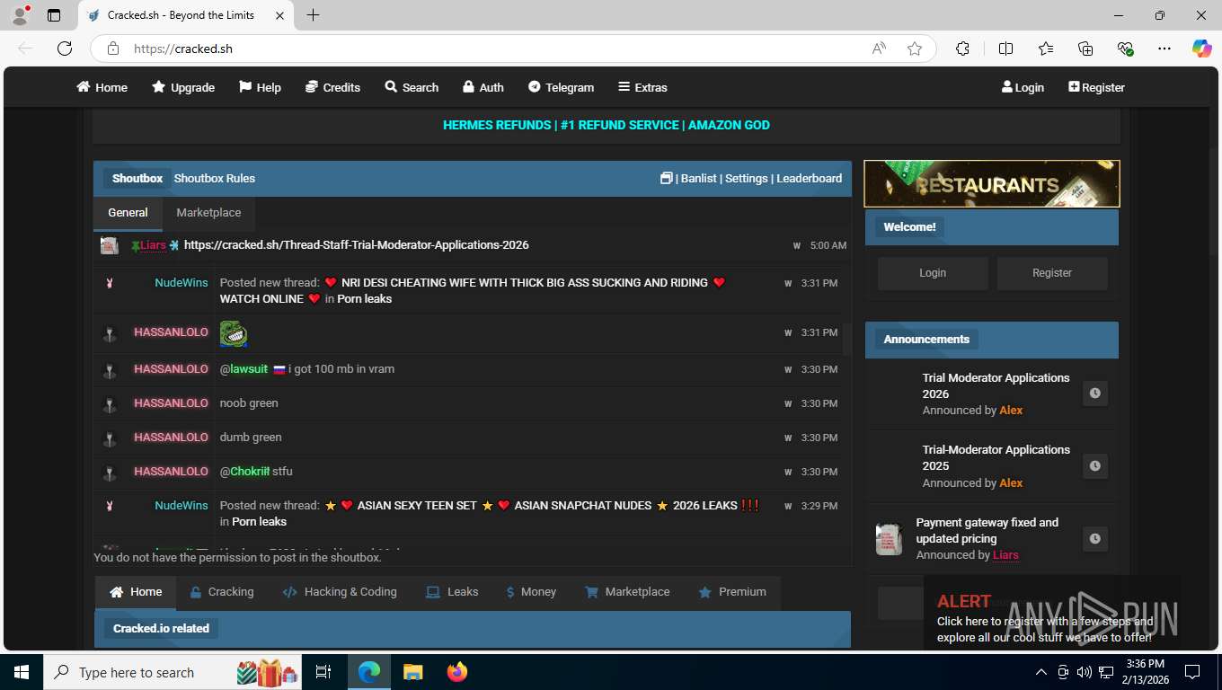Screen dimensions: 1222x690
Task: Refresh the page with reload button
Action: (65, 49)
